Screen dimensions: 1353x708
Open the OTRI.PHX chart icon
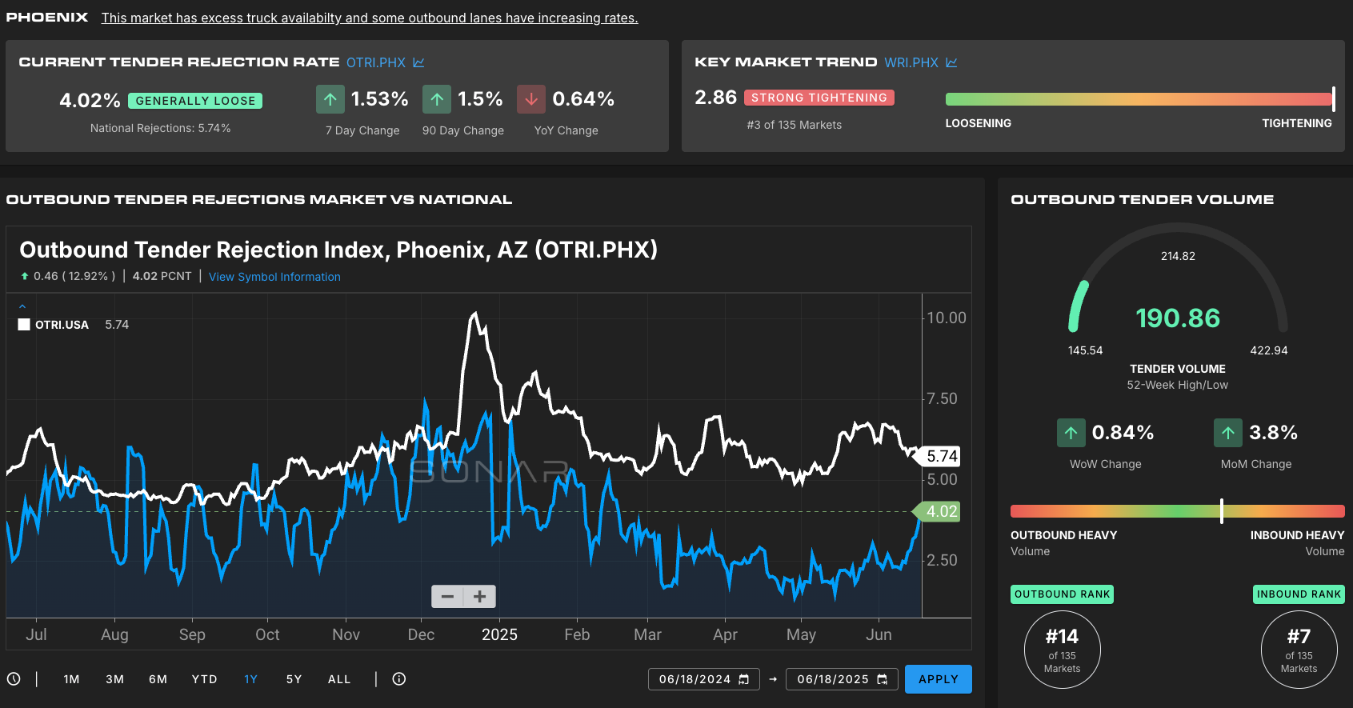click(x=418, y=62)
